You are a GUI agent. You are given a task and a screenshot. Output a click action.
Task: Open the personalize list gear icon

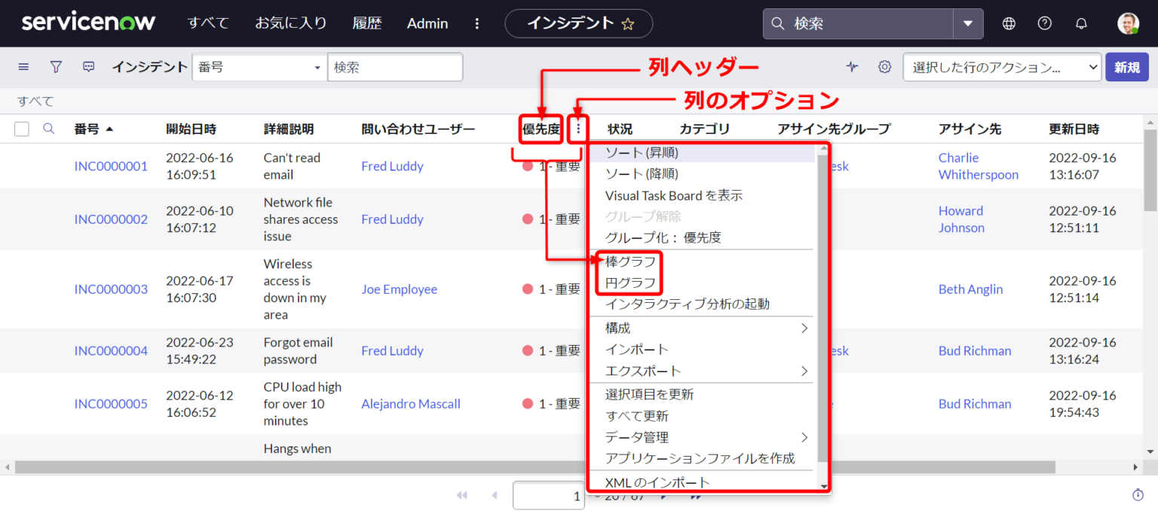[x=884, y=67]
